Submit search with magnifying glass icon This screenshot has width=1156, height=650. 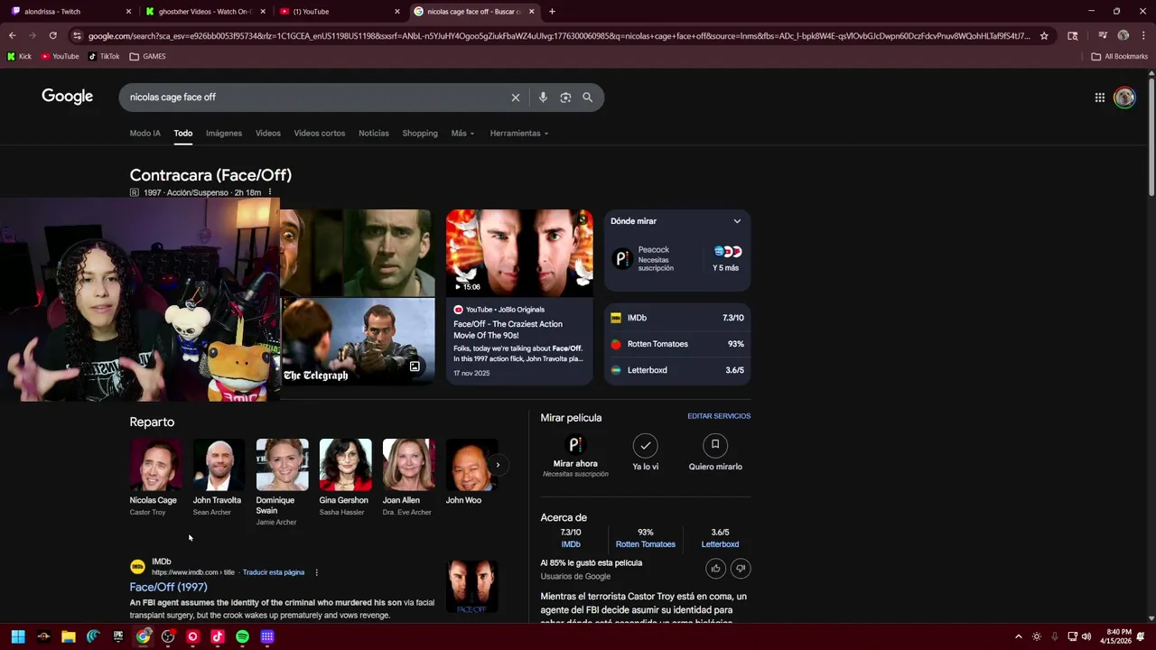(588, 97)
